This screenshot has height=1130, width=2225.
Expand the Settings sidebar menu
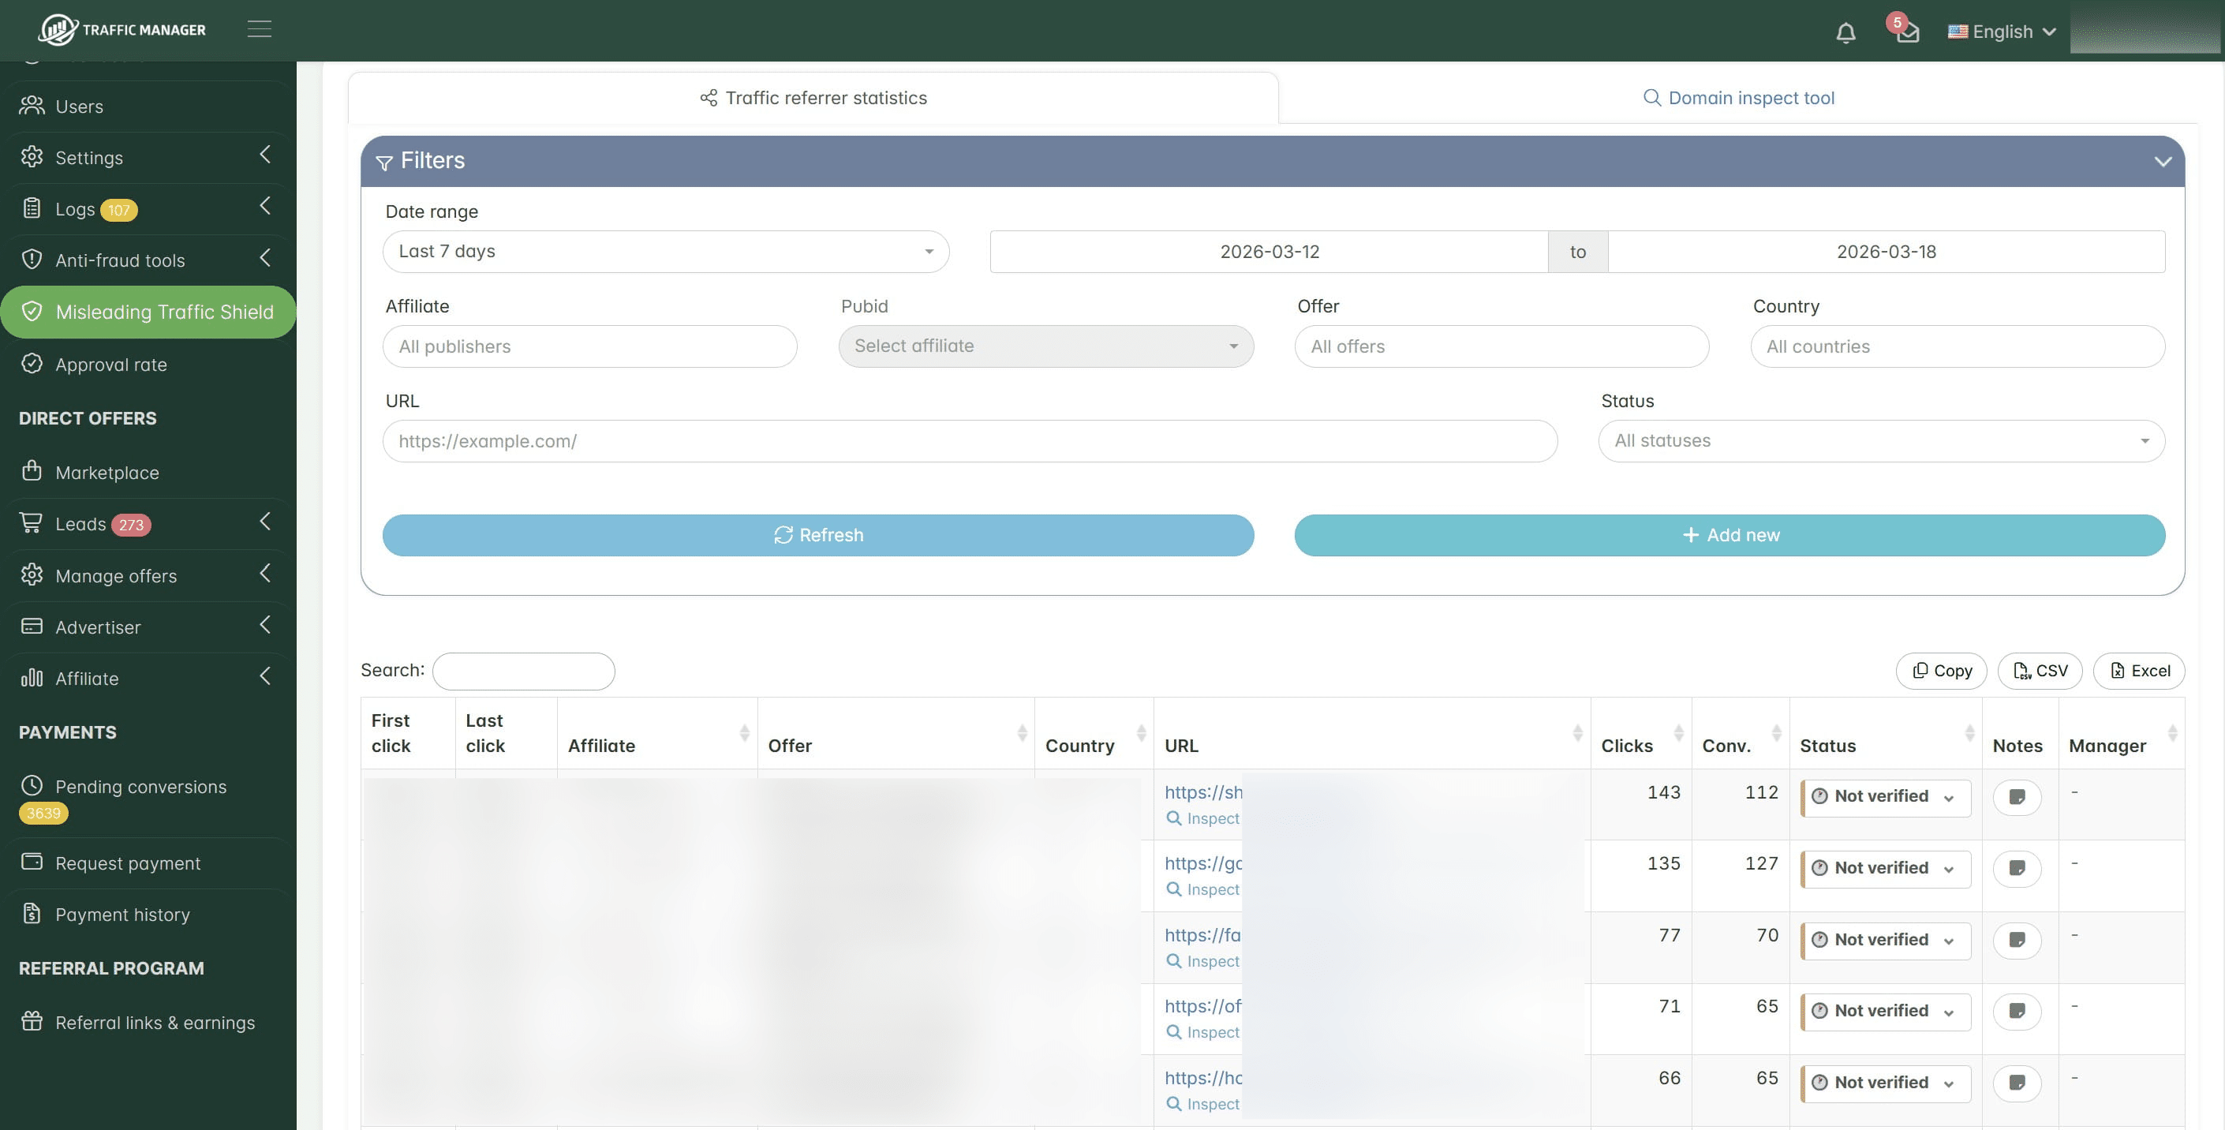148,157
